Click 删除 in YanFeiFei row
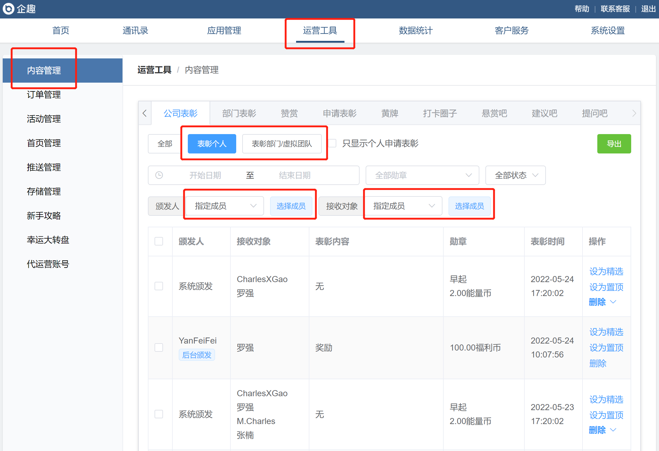 (x=598, y=363)
